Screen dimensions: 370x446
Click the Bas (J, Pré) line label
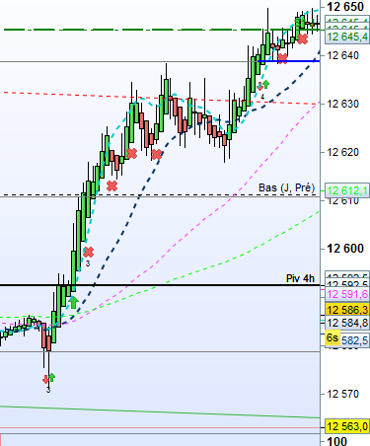(x=286, y=187)
